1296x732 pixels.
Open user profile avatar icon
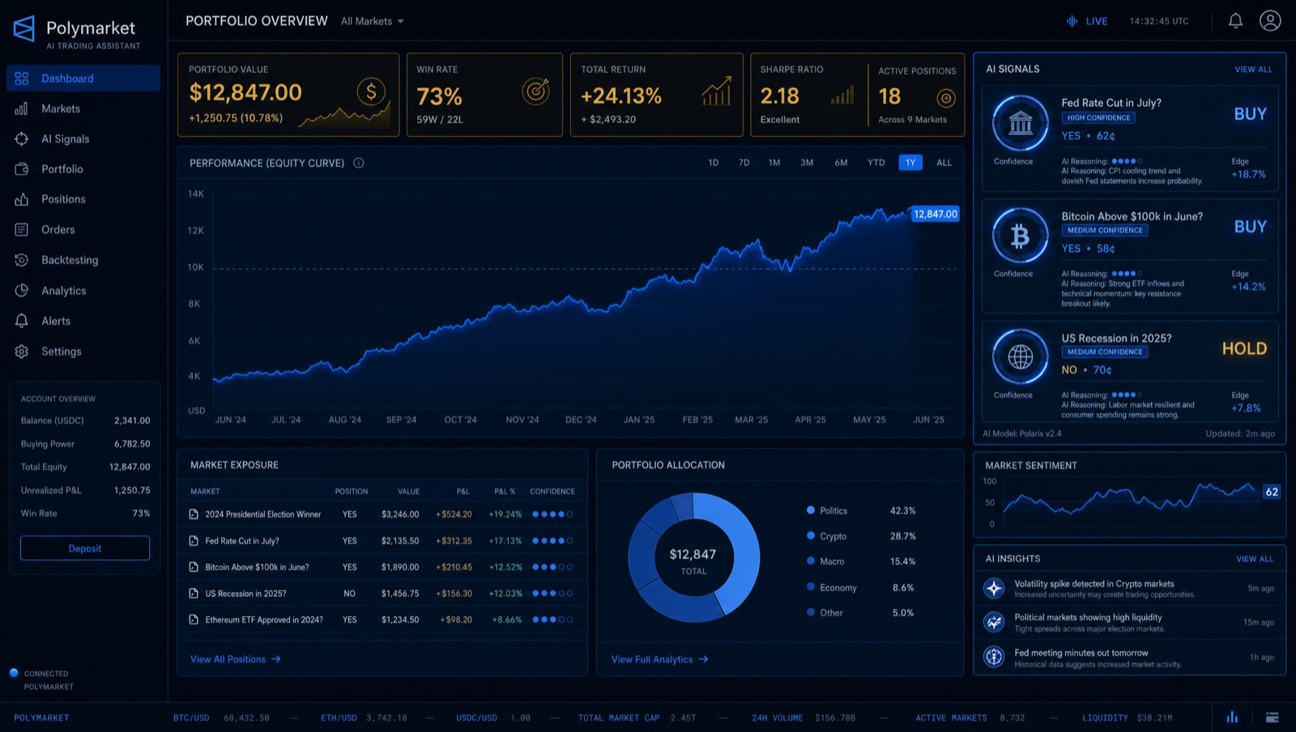(1270, 21)
